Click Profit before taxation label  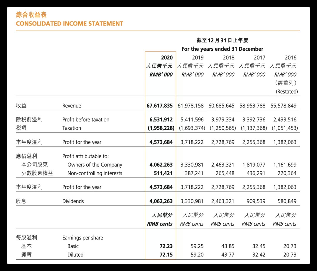pyautogui.click(x=86, y=120)
